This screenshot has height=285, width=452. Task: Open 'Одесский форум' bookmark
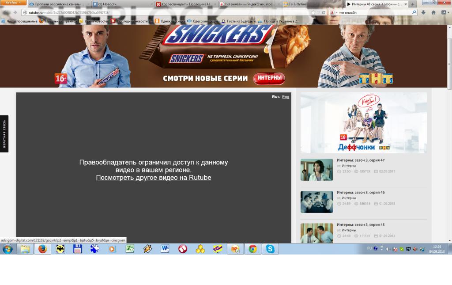click(203, 21)
